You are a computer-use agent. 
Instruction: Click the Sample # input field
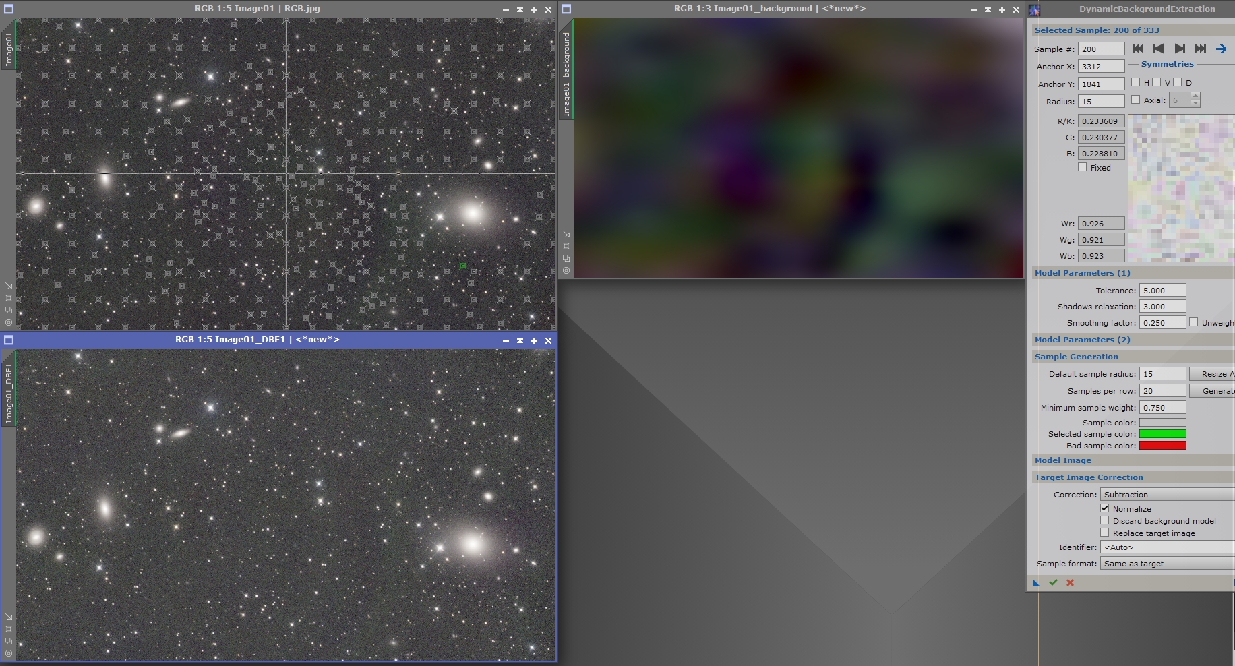[x=1102, y=49]
